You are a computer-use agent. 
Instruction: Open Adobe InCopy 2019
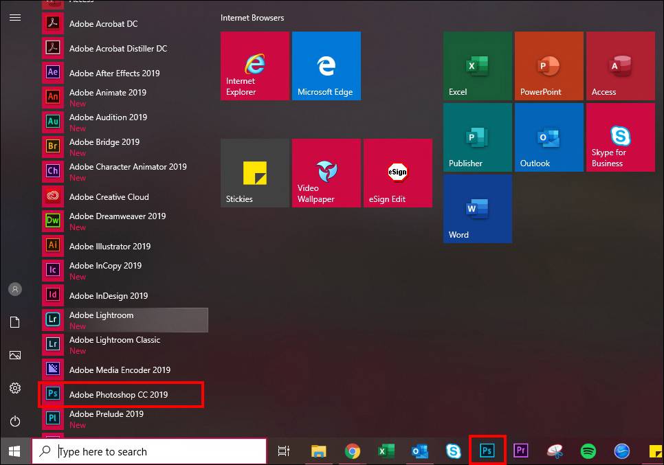125,271
